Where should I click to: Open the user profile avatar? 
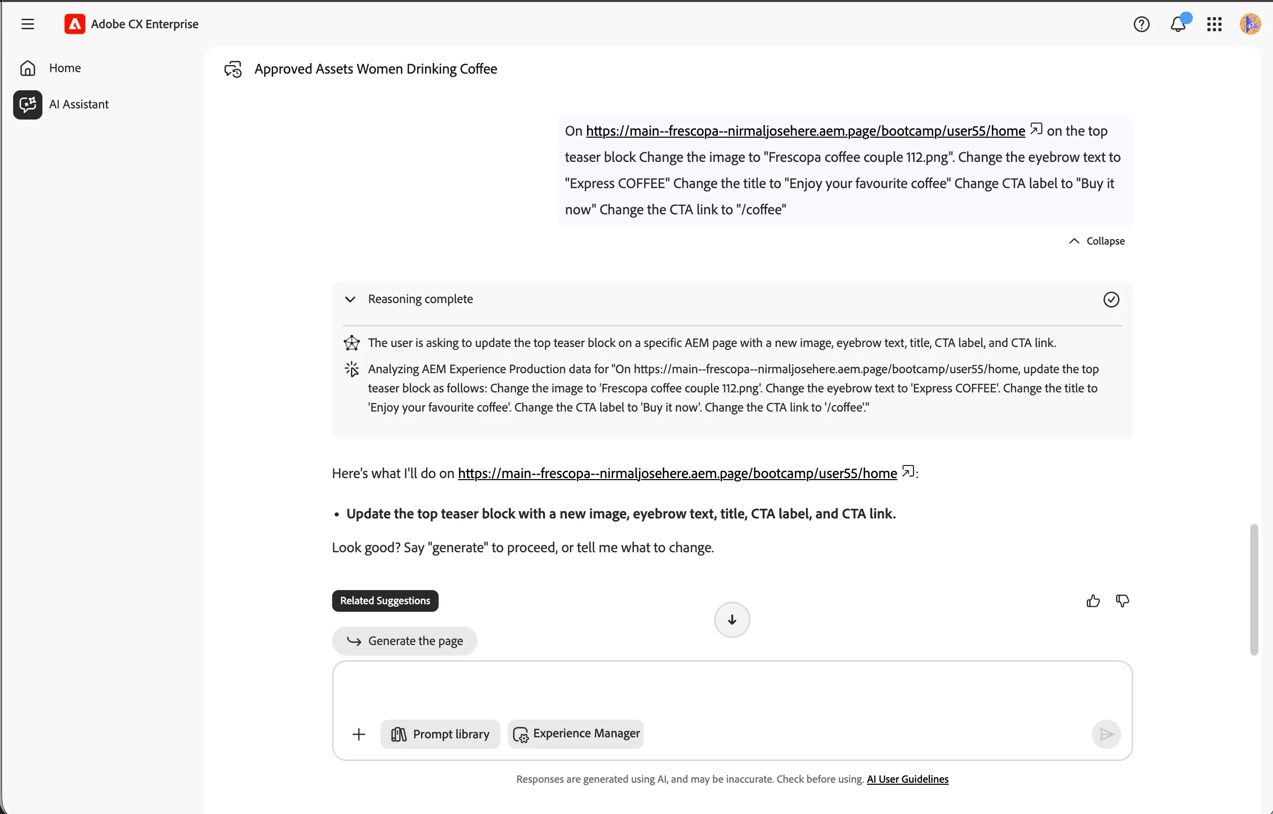click(x=1250, y=24)
